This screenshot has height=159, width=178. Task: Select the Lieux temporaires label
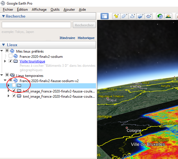click(30, 76)
